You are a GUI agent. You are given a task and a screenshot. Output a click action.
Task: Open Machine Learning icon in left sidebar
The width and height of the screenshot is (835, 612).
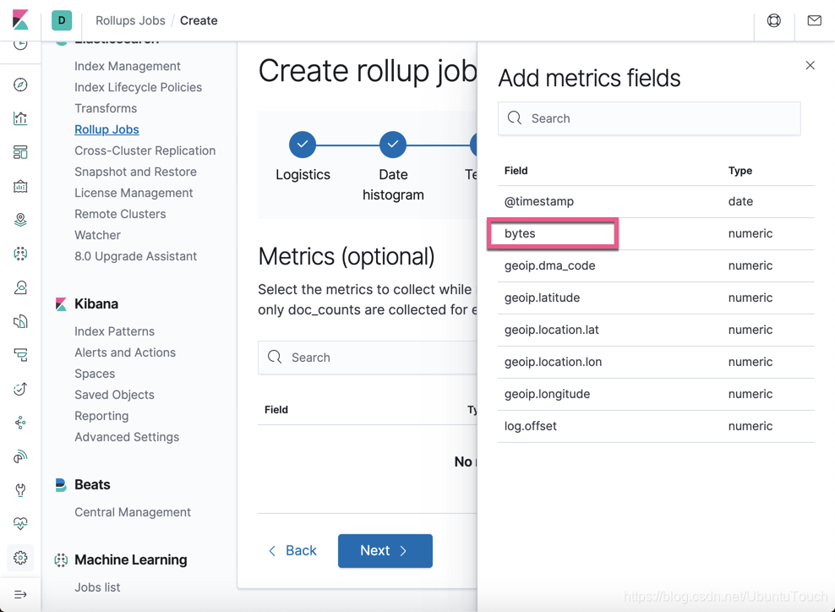coord(20,254)
